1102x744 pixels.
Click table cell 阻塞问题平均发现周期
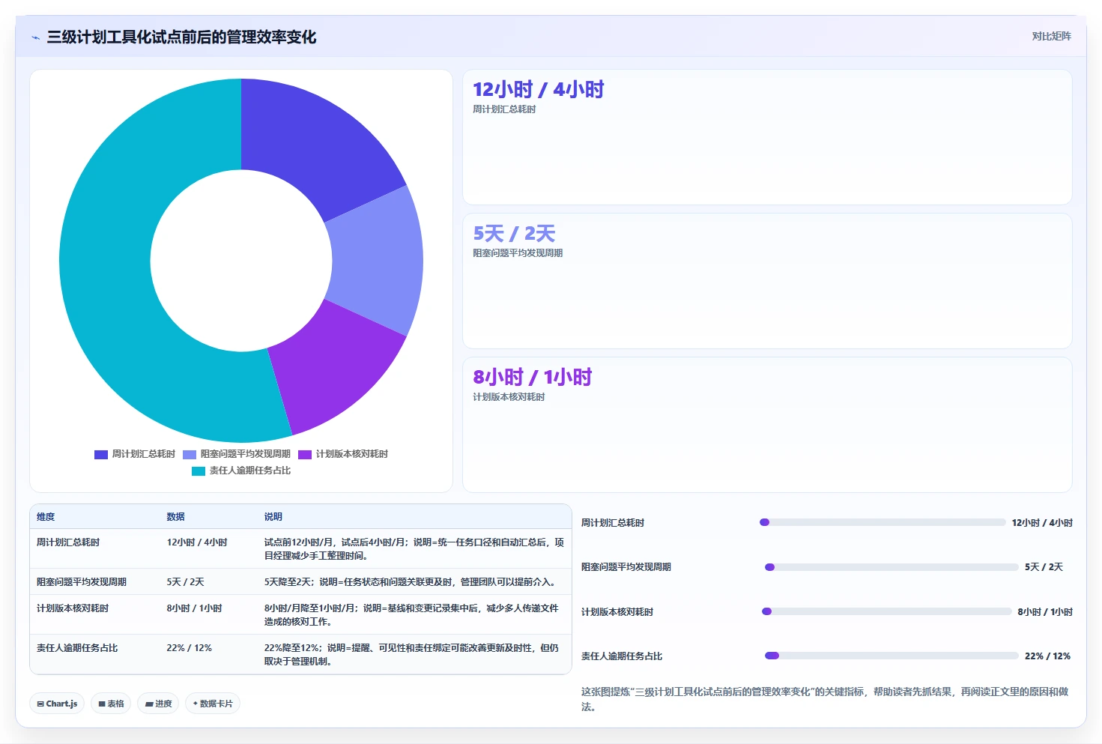82,582
